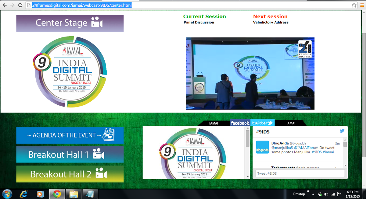
Task: Click down arrow of tweet list scrollbar
Action: [x=345, y=165]
